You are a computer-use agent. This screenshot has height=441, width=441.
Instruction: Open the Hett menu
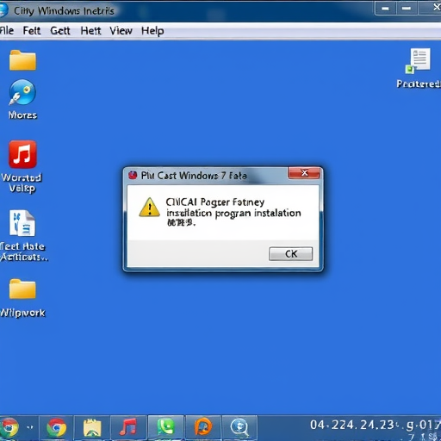(90, 30)
